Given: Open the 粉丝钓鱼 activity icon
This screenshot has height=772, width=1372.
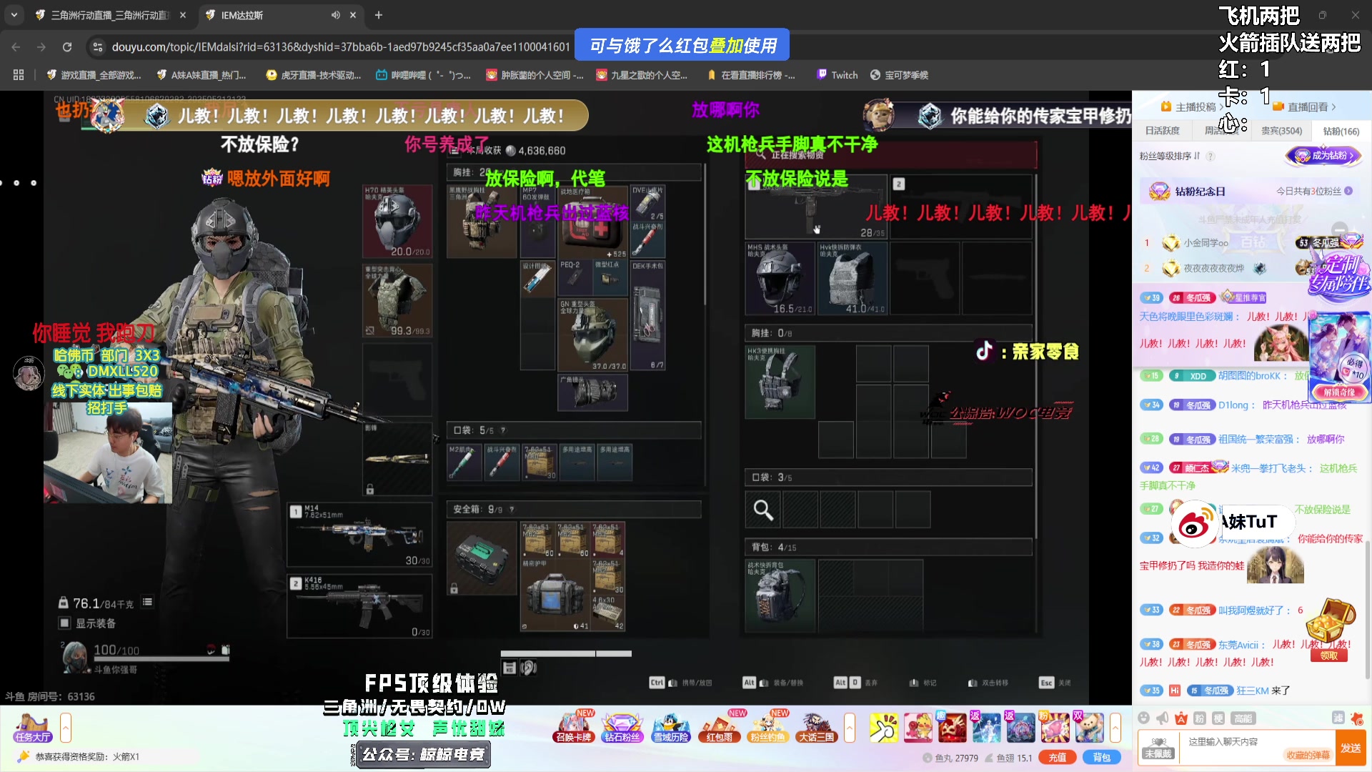Looking at the screenshot, I should (x=767, y=728).
